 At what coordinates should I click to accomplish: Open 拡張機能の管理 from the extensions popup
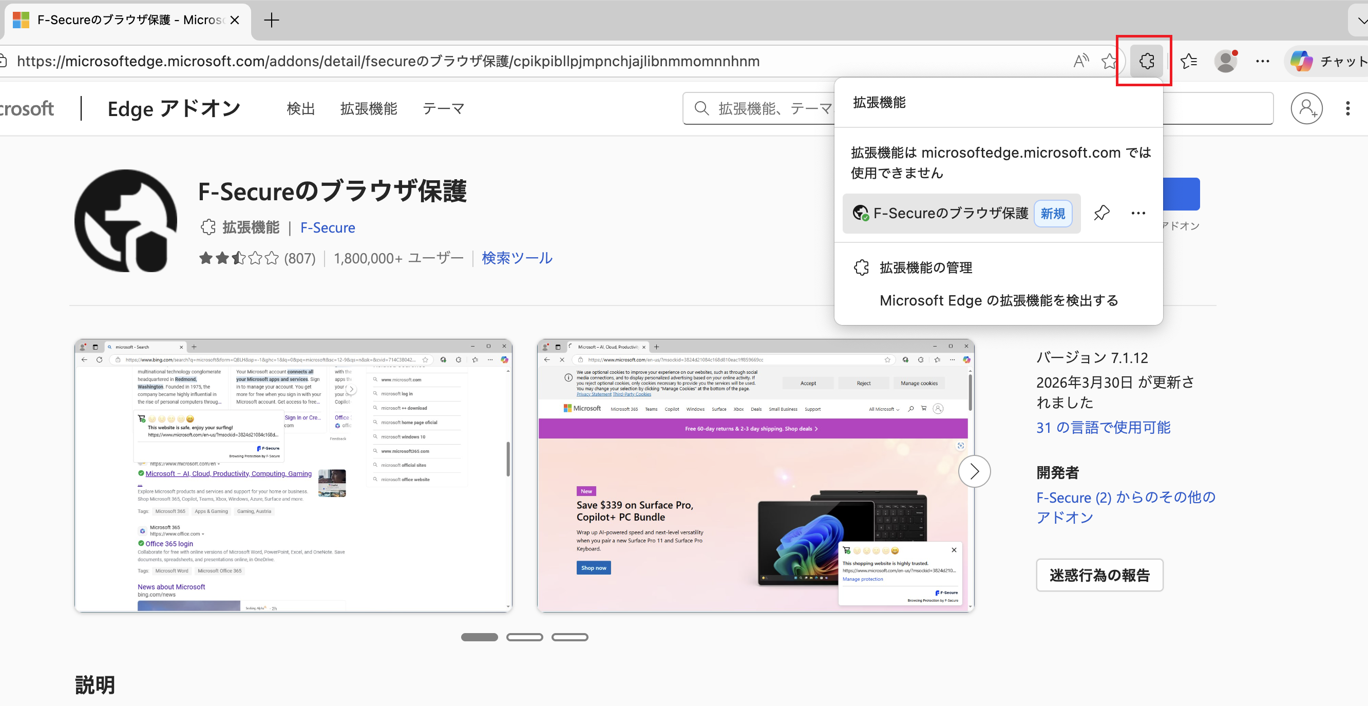[925, 268]
